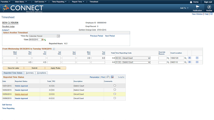Add a row after the District Court row
This screenshot has width=214, height=120.
tap(190, 62)
